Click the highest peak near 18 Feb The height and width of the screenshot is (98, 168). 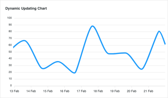point(92,26)
